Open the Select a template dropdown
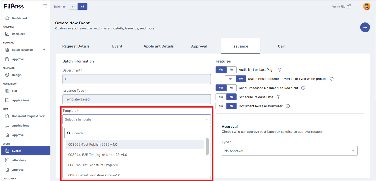Viewport: 376px width, 181px height. coord(137,119)
